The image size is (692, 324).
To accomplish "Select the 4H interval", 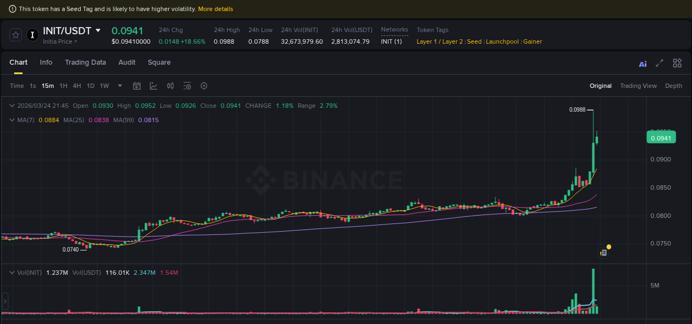I will click(77, 86).
